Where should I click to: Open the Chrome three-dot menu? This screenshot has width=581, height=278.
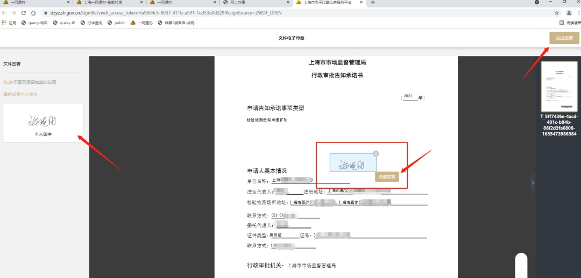(x=579, y=13)
